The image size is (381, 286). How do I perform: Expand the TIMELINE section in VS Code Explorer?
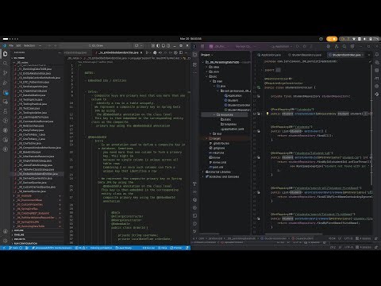click(37, 234)
